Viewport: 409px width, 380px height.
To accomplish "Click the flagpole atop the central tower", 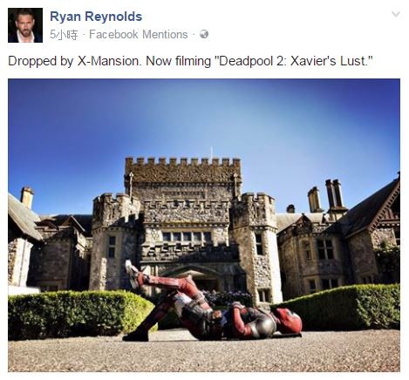I will (x=212, y=153).
